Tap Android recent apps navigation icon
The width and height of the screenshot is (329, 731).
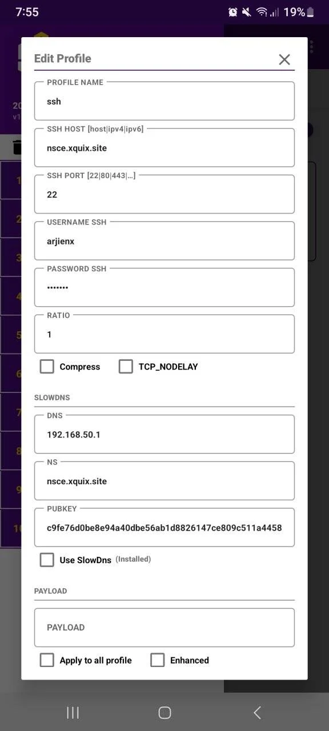click(73, 712)
